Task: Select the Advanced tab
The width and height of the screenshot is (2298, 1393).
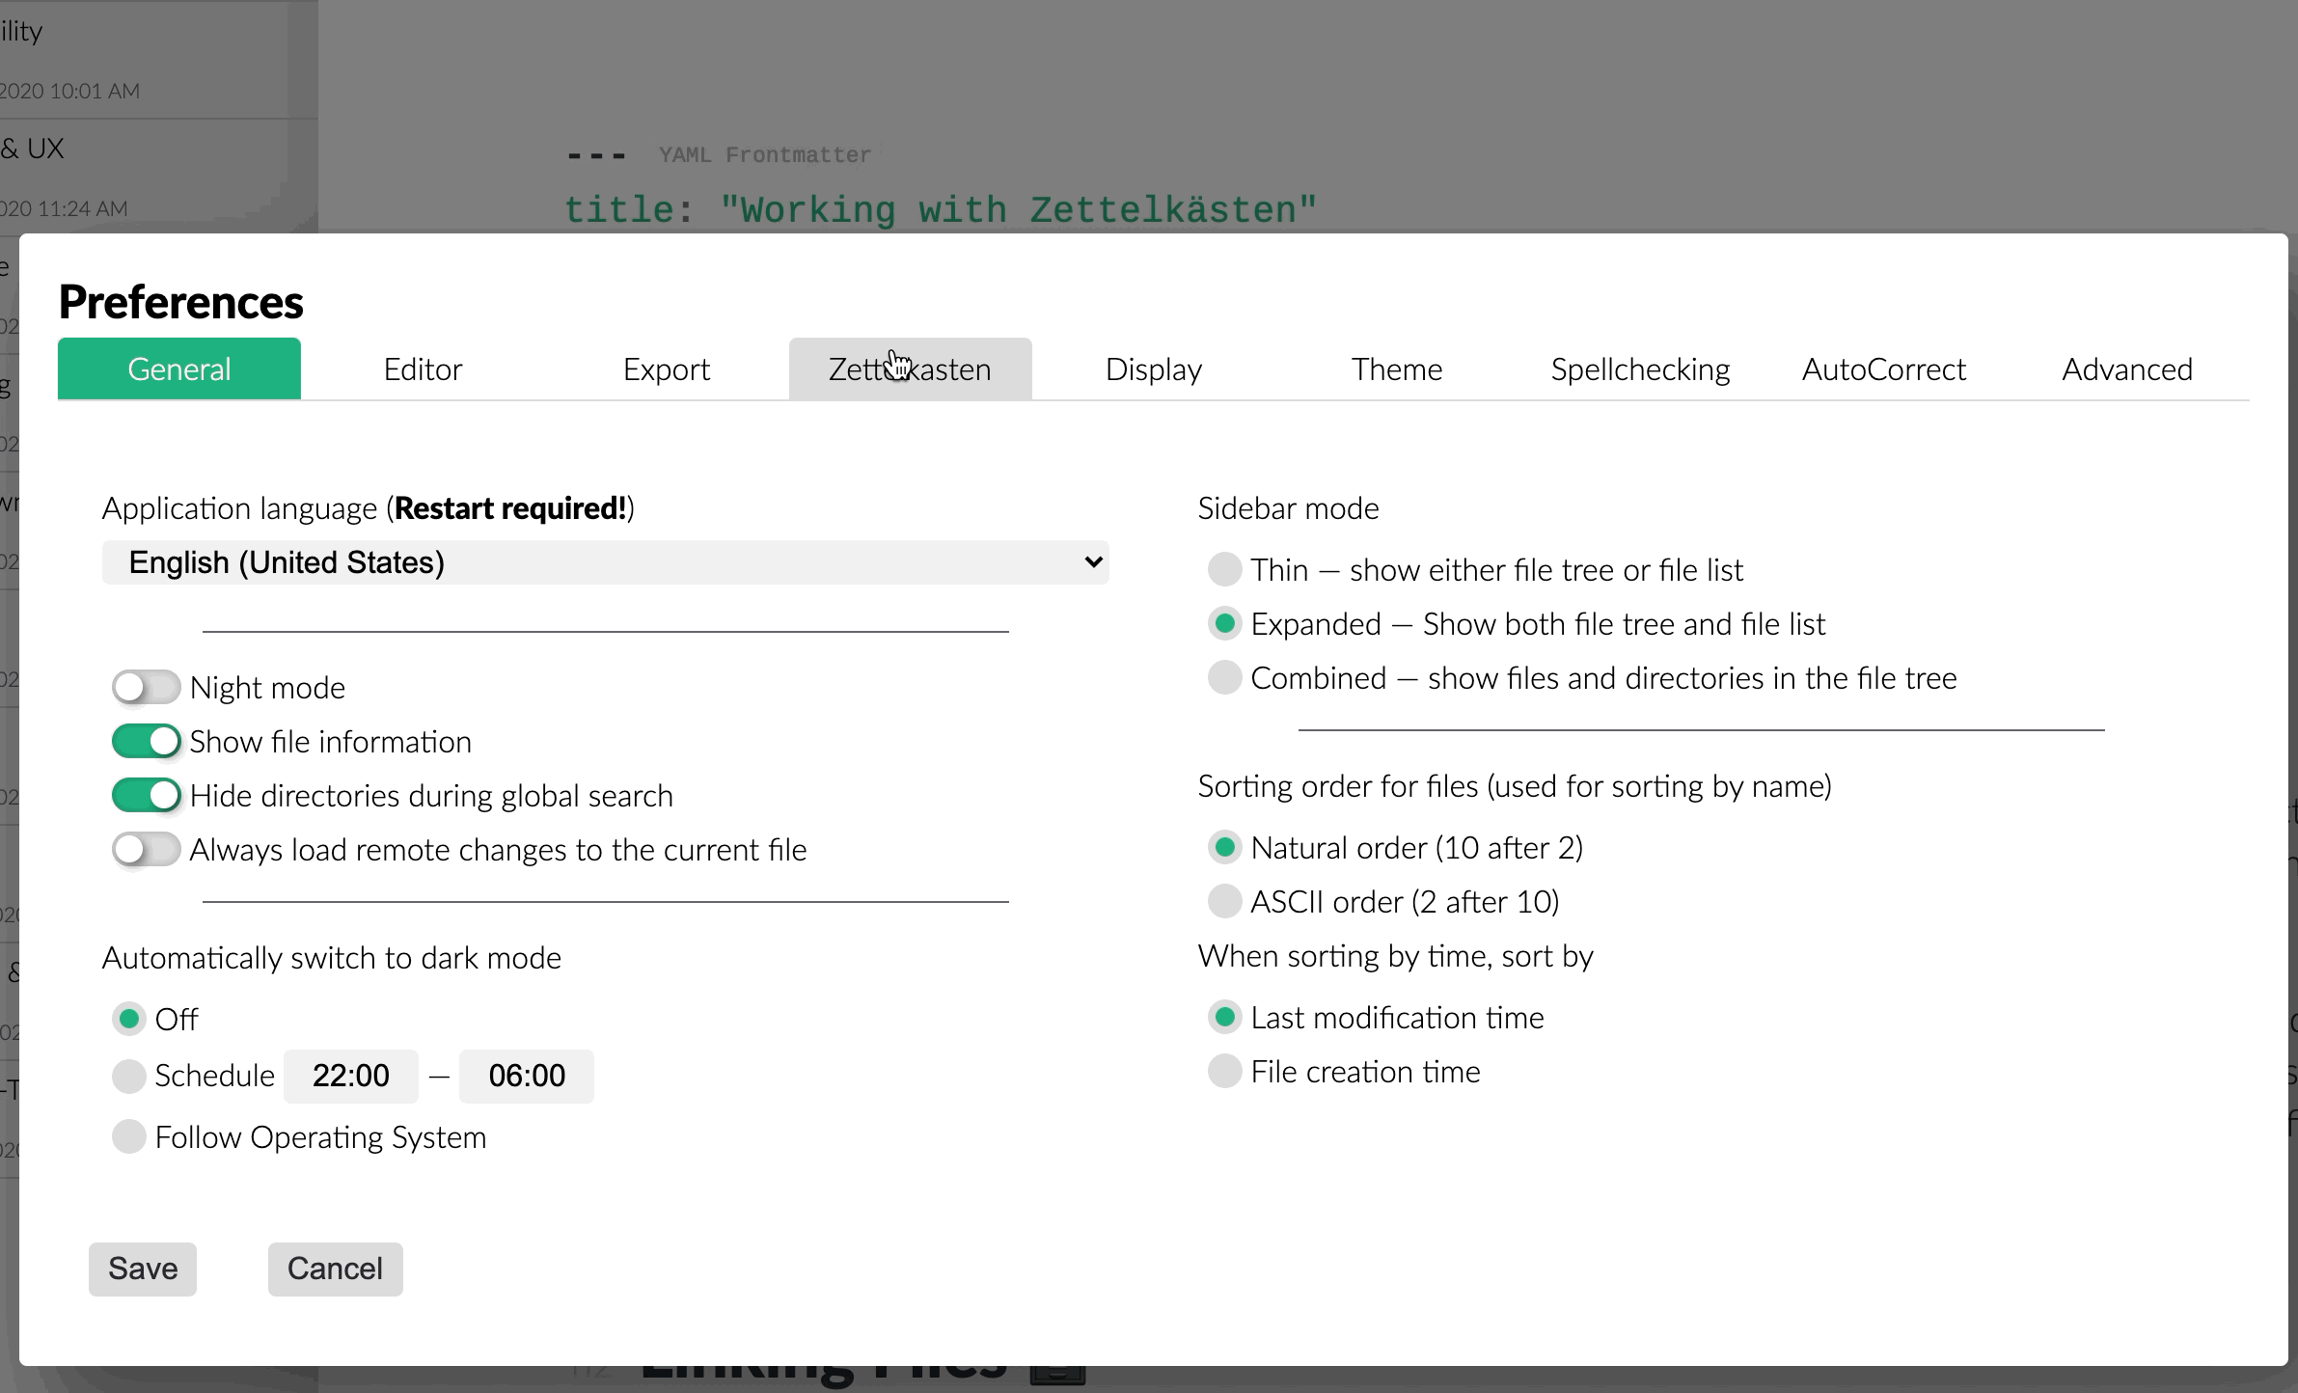Action: (x=2127, y=369)
